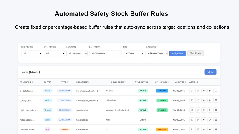View the Regular Season rule details
The image size is (239, 134).
[x=192, y=130]
